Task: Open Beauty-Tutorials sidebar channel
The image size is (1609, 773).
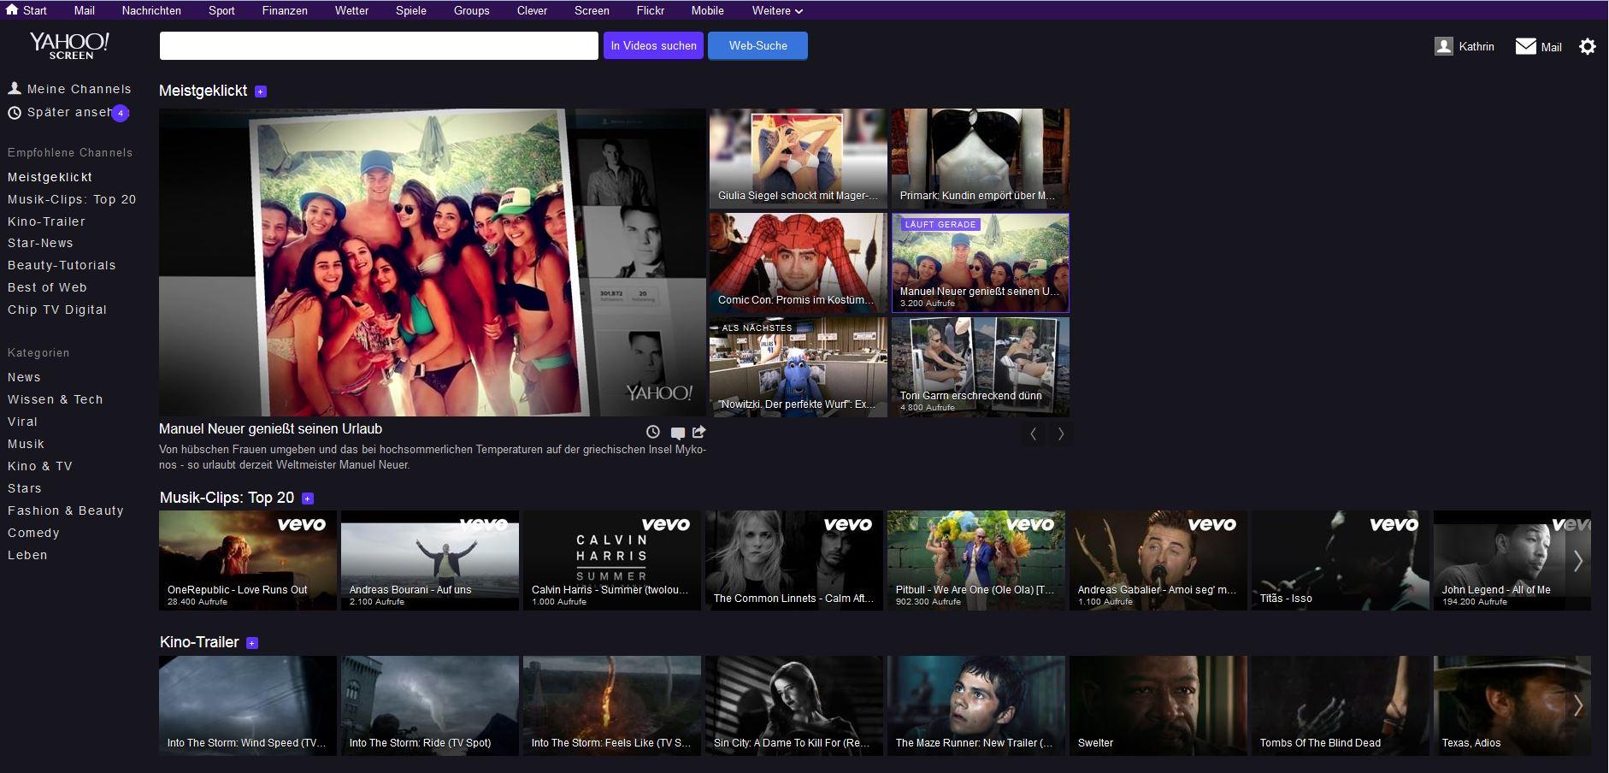Action: [x=62, y=265]
